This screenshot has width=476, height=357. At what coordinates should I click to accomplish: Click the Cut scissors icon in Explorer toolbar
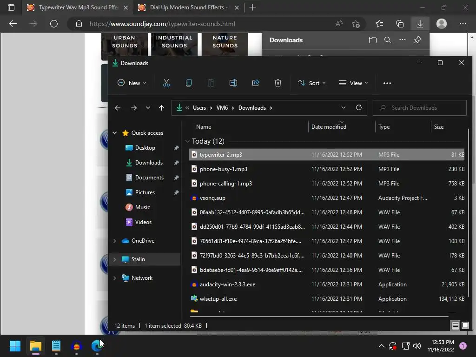pos(166,83)
